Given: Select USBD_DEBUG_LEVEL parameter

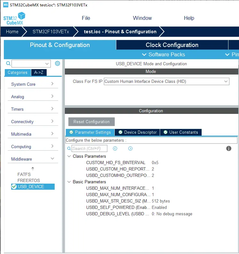Looking at the screenshot, I should pos(118,214).
